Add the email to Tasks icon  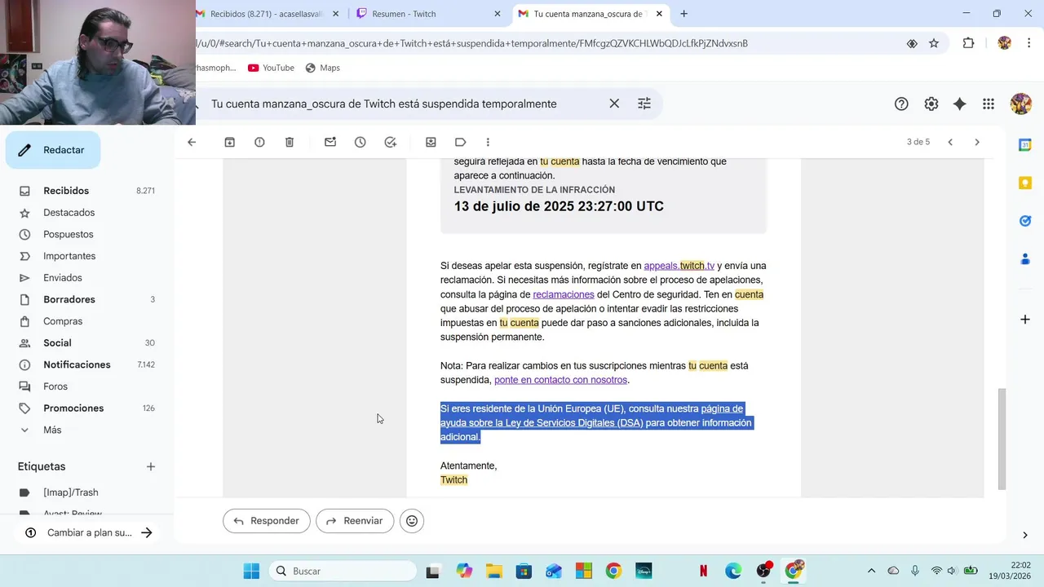click(391, 142)
